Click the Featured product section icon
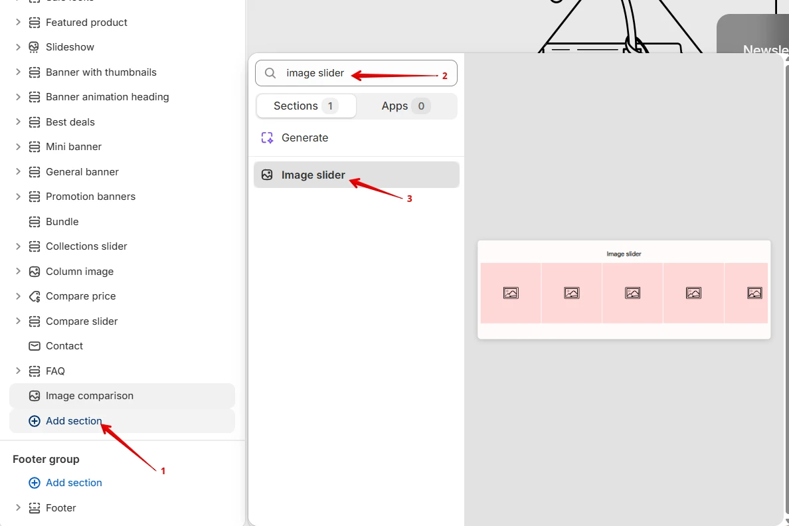Screen dimensions: 789x526 [x=35, y=23]
